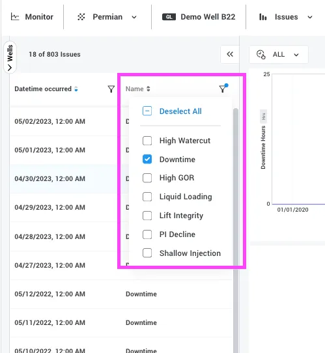Expand the Permian dropdown chevron
Image resolution: width=325 pixels, height=353 pixels.
click(x=134, y=17)
